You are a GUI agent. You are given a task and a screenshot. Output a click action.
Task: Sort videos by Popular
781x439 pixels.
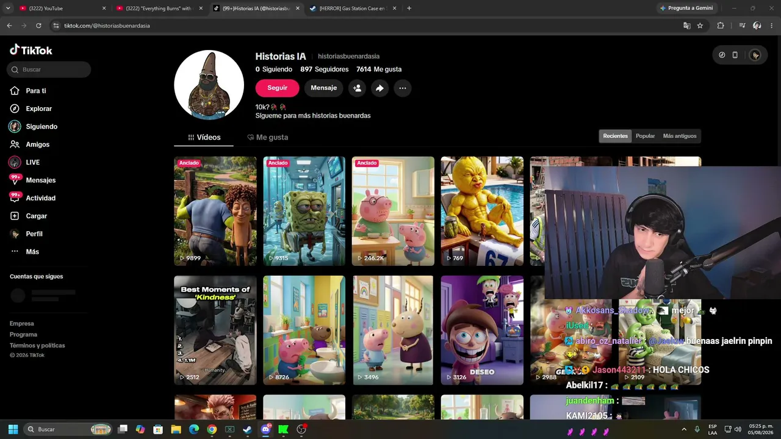point(645,136)
